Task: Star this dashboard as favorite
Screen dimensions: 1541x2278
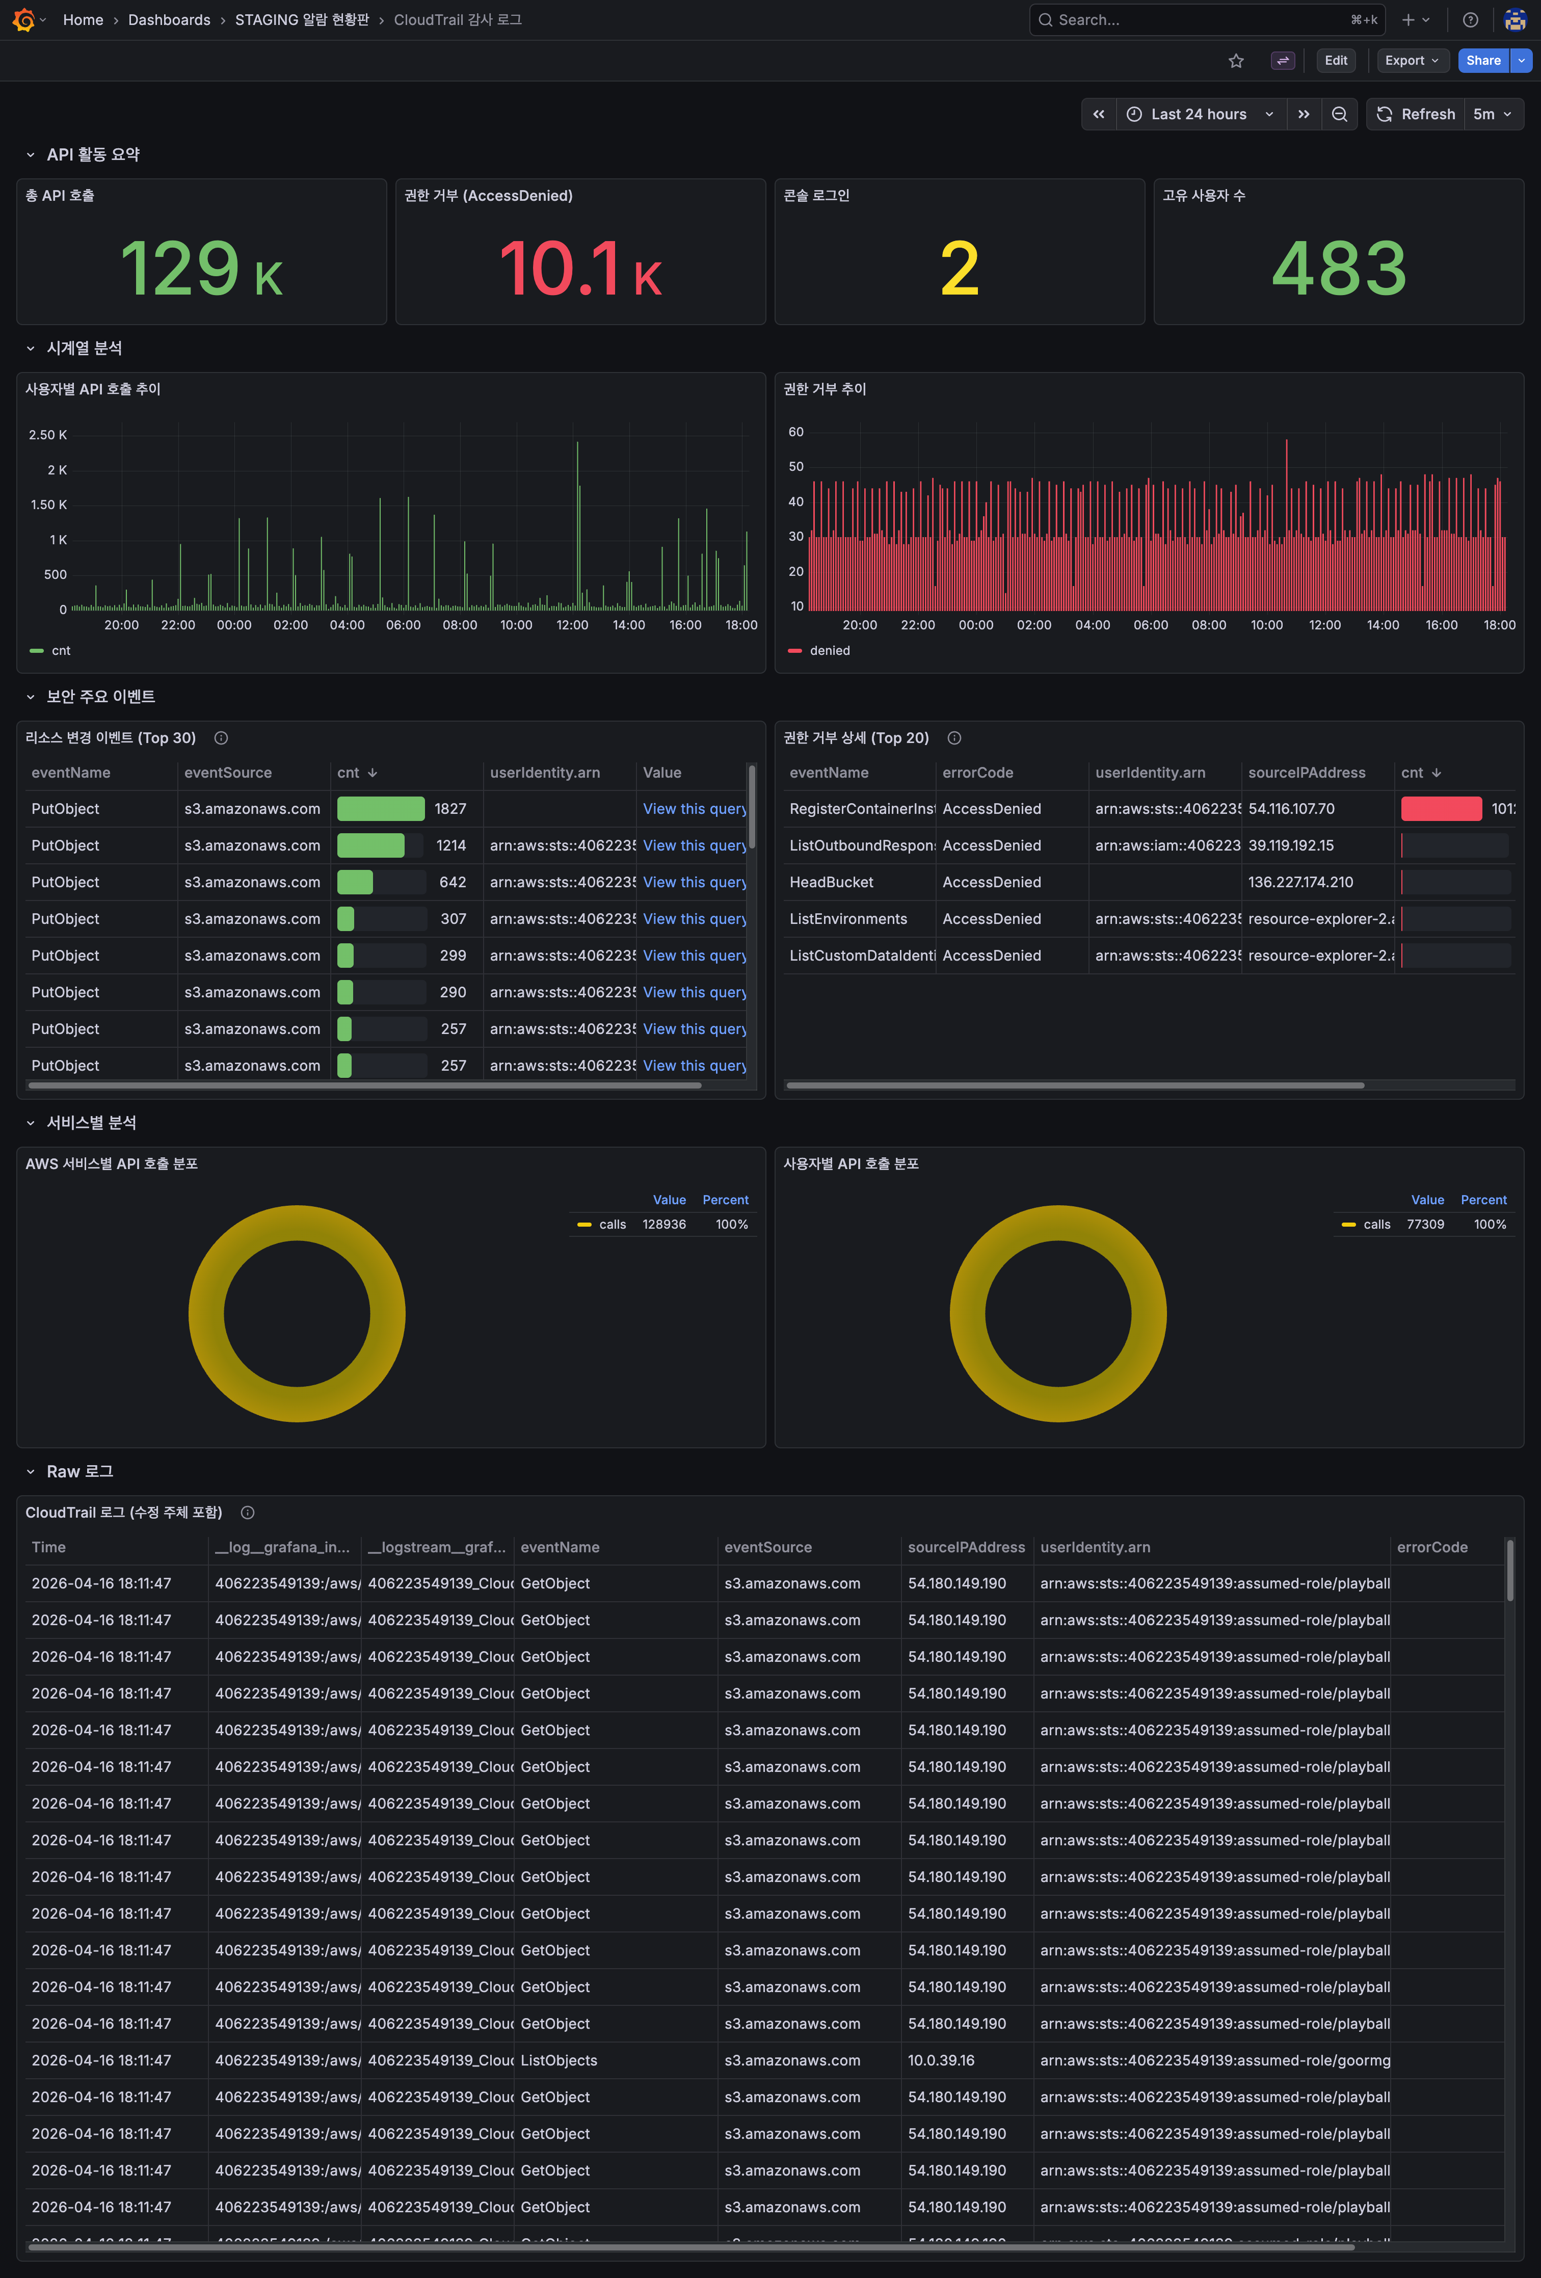Action: [x=1236, y=61]
